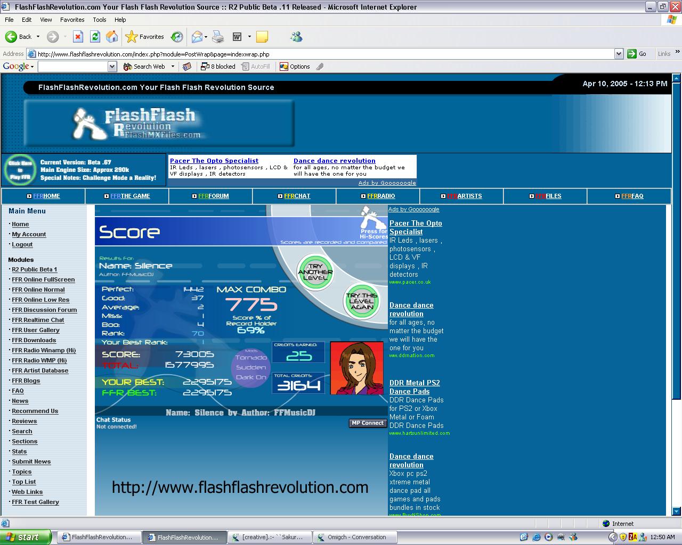Image resolution: width=682 pixels, height=545 pixels.
Task: Click the Windows Start button
Action: point(26,537)
